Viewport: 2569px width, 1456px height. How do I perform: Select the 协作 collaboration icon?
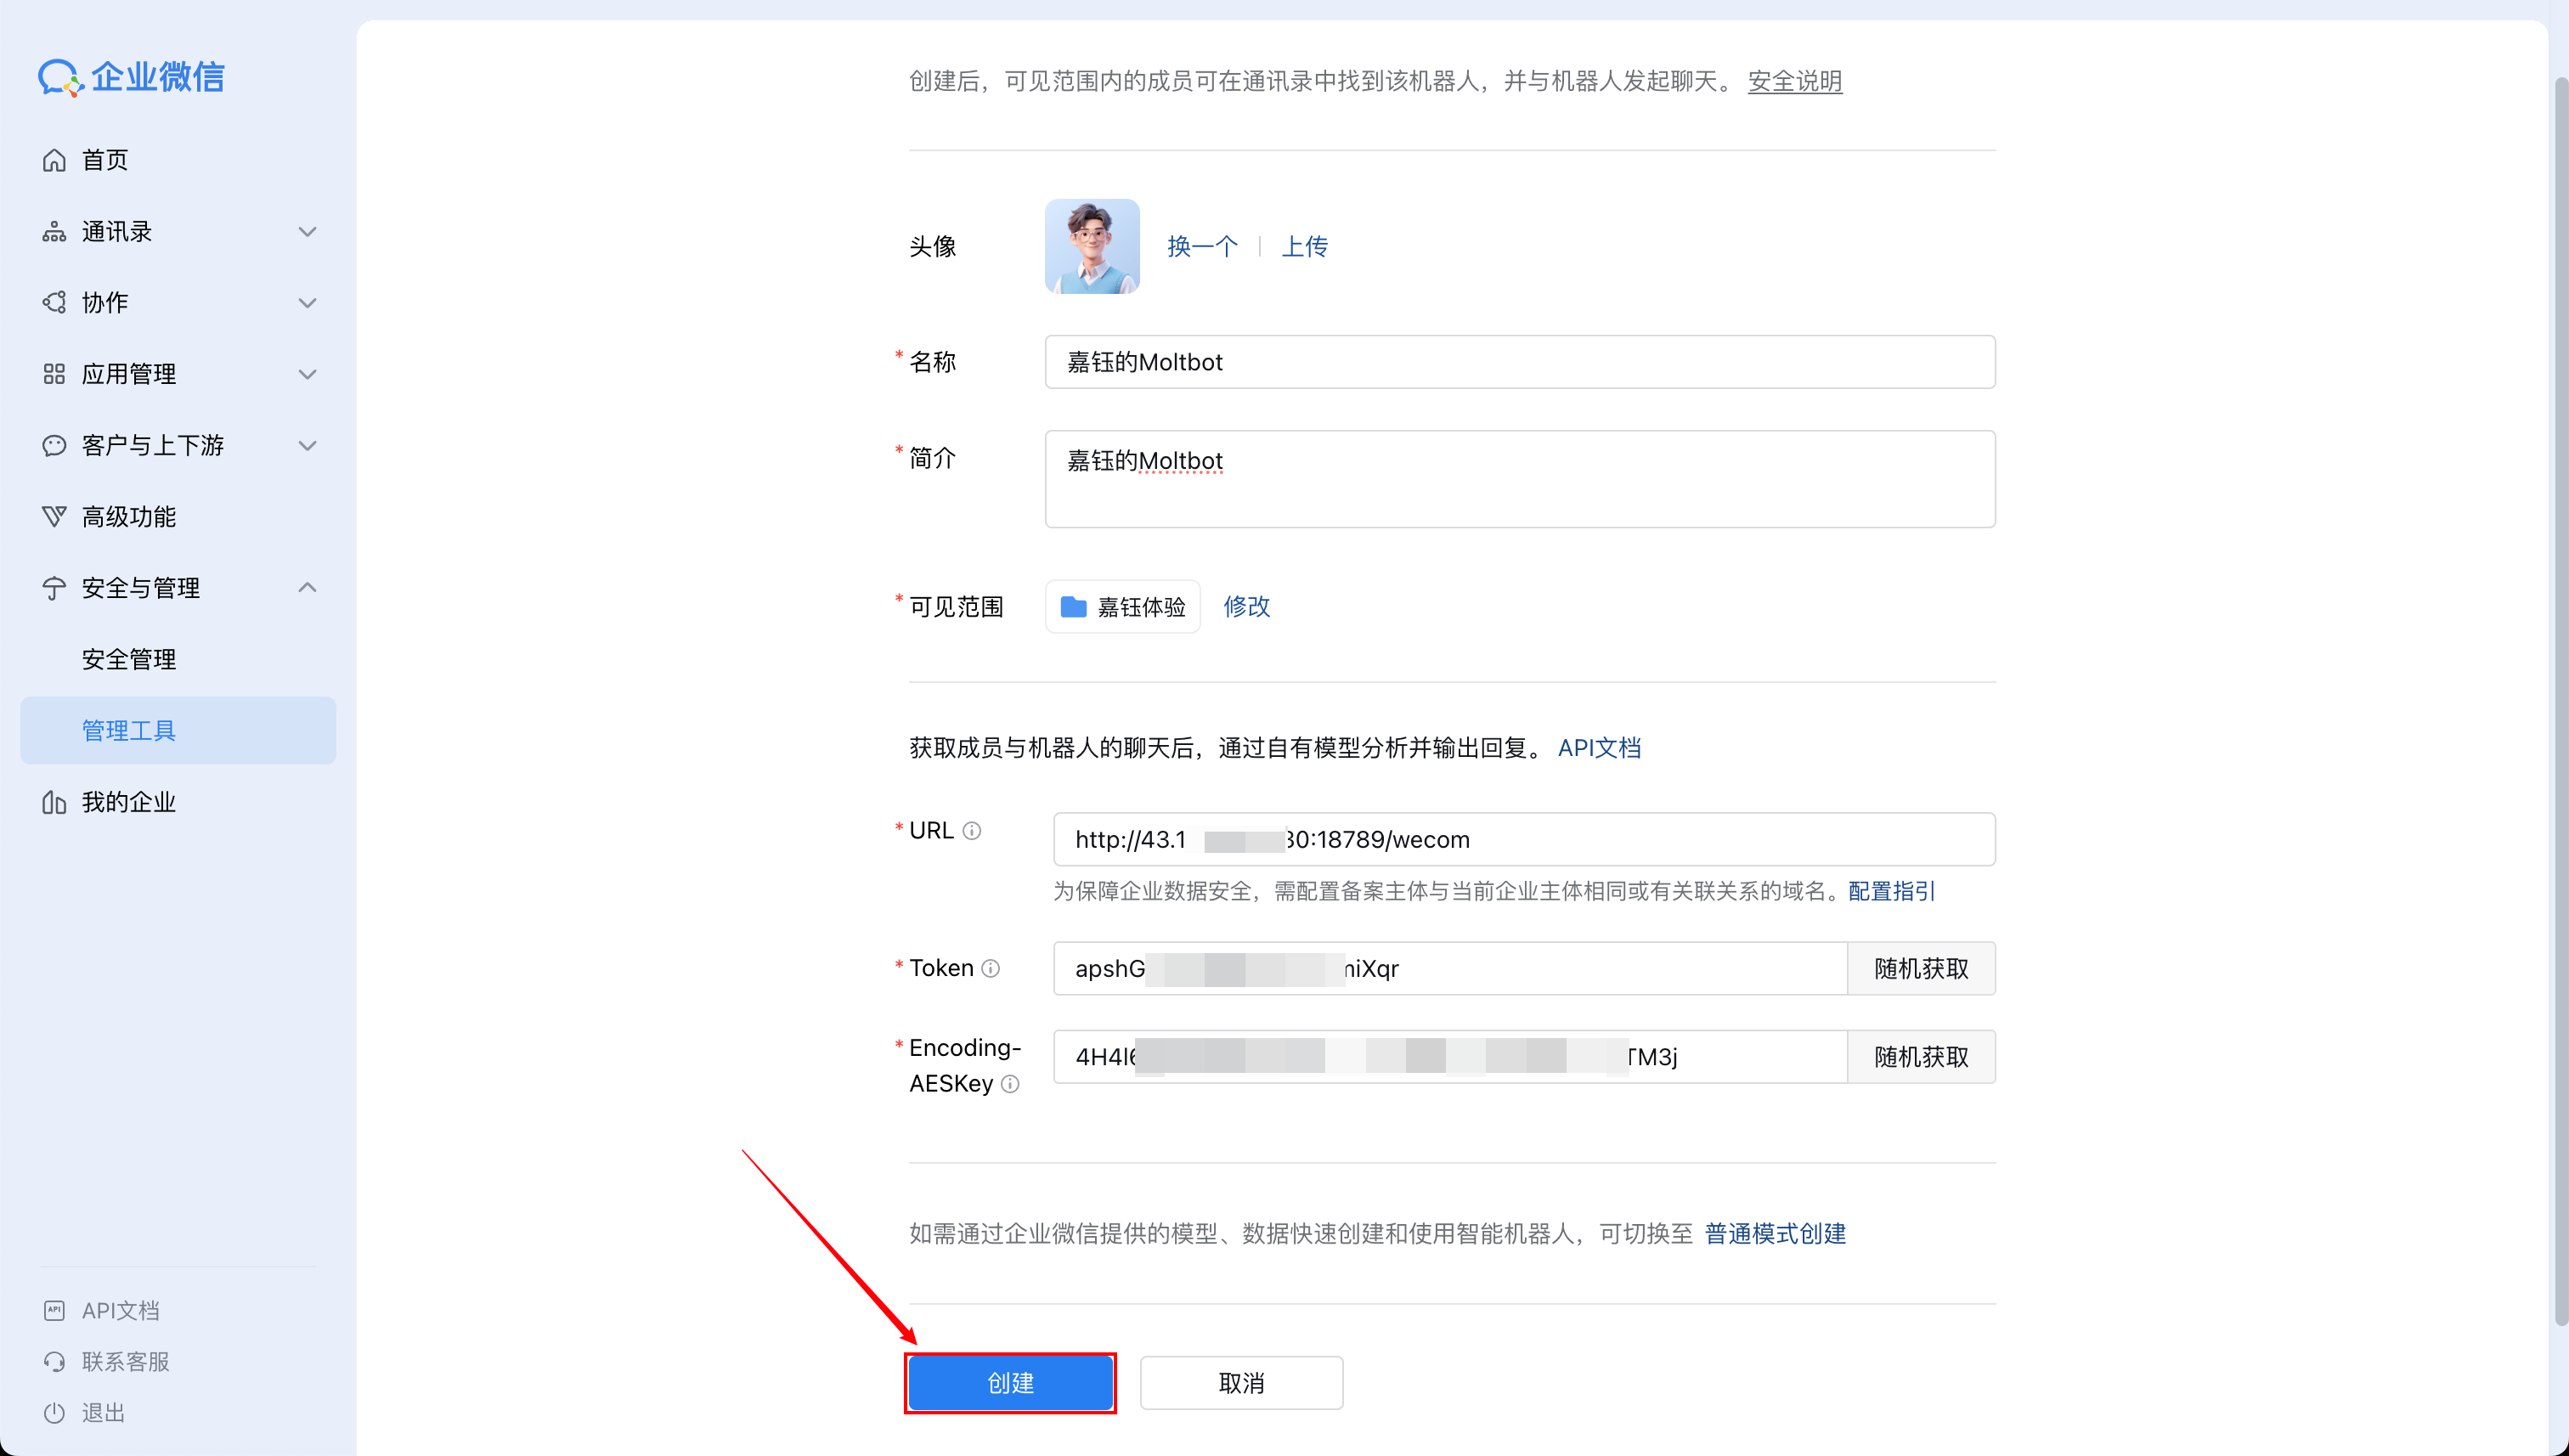pyautogui.click(x=55, y=302)
